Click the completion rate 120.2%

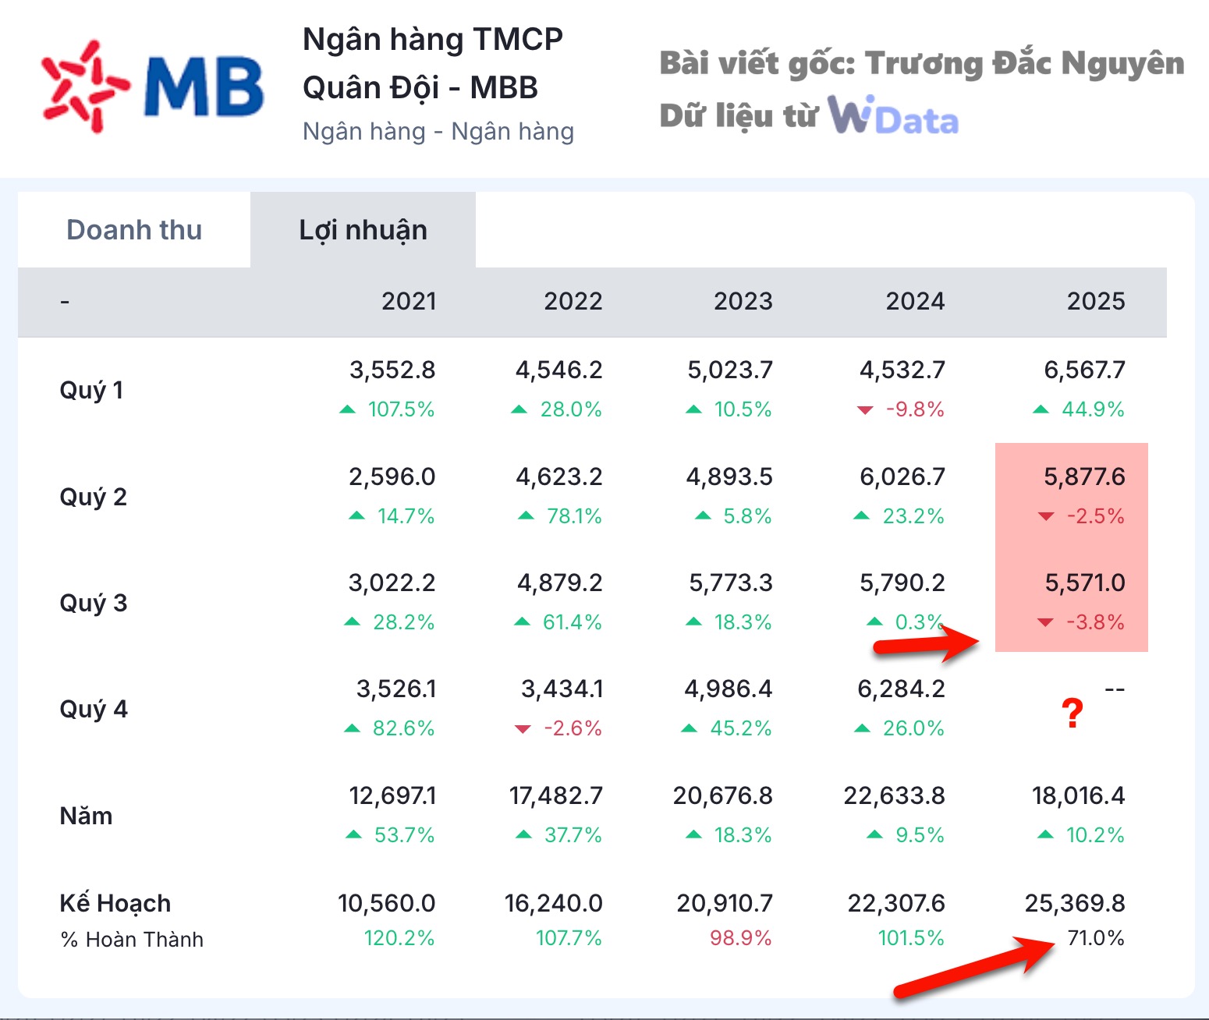399,938
